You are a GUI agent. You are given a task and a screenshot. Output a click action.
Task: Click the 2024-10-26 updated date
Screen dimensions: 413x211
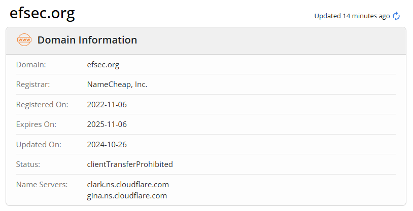coord(107,145)
